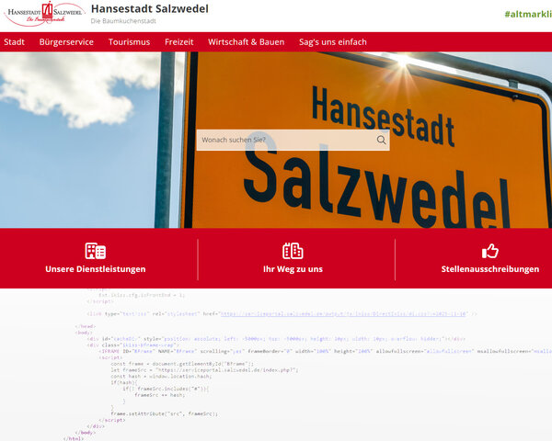Open Ihr Weg zu uns link
This screenshot has height=441, width=552.
coord(293,269)
